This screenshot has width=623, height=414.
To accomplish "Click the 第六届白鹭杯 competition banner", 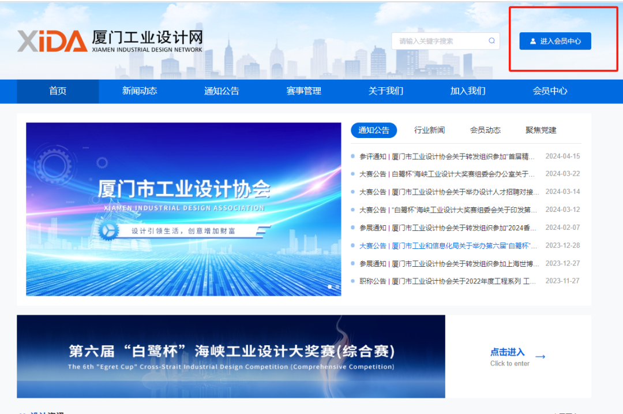I will point(231,356).
